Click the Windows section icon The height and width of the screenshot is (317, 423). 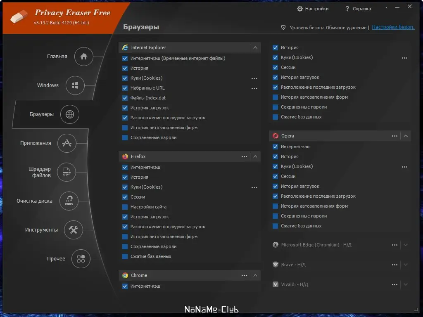pos(75,85)
